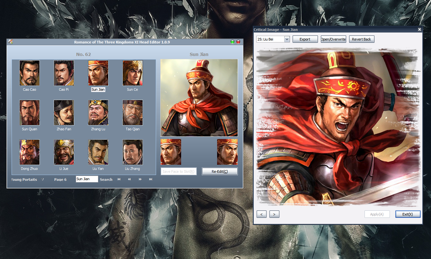Close the Critical Image window
This screenshot has height=259, width=431.
[419, 30]
